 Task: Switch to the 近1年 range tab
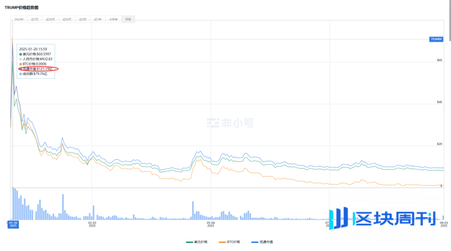coord(98,19)
